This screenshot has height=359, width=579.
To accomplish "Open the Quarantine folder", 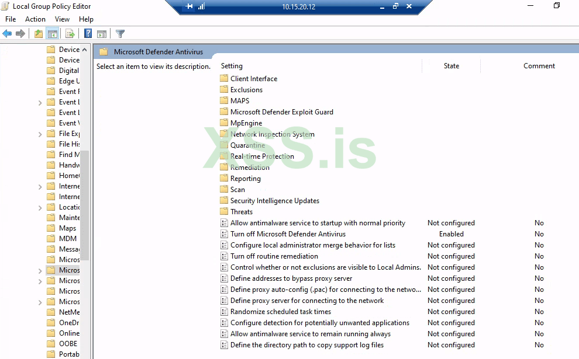I will click(x=242, y=145).
